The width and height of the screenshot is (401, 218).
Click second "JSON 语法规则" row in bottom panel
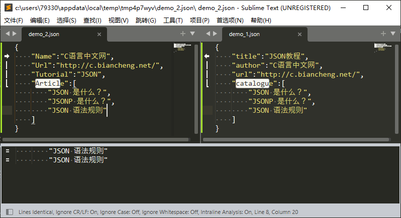pos(78,160)
